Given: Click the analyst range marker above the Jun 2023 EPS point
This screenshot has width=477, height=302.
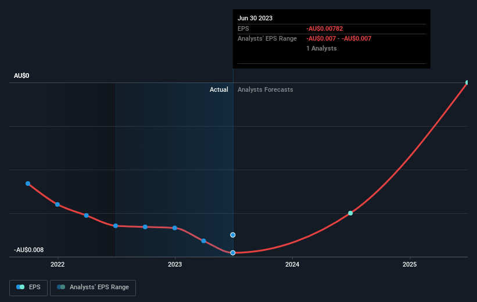Looking at the screenshot, I should click(x=233, y=235).
